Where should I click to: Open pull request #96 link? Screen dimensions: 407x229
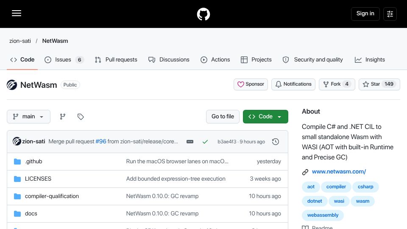pyautogui.click(x=101, y=142)
